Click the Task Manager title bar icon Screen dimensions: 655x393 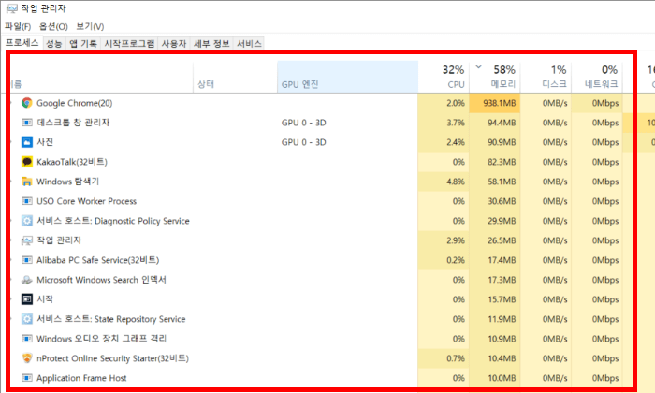tap(11, 8)
